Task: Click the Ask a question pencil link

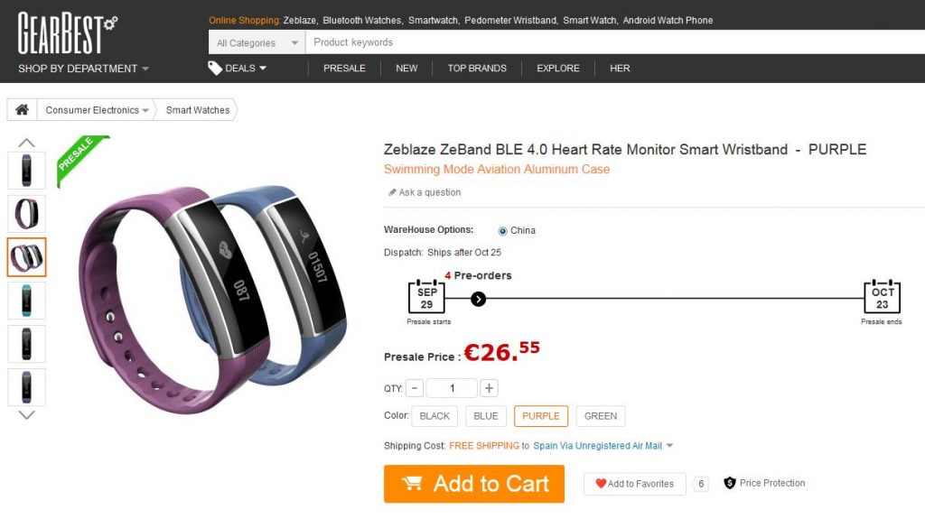Action: (425, 192)
